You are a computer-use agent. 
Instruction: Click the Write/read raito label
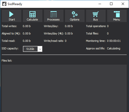pos(54,41)
